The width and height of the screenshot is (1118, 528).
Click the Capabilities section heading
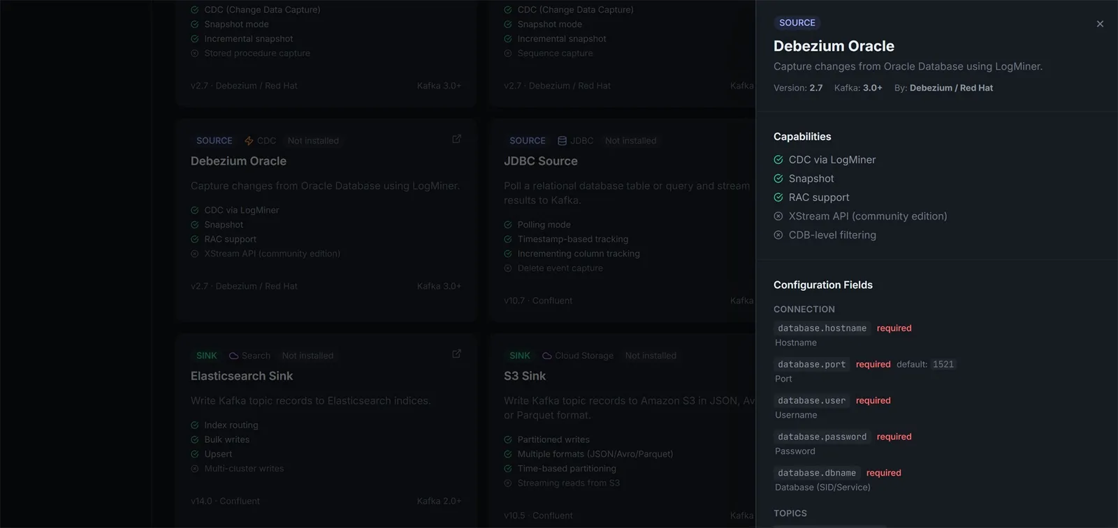(x=802, y=137)
